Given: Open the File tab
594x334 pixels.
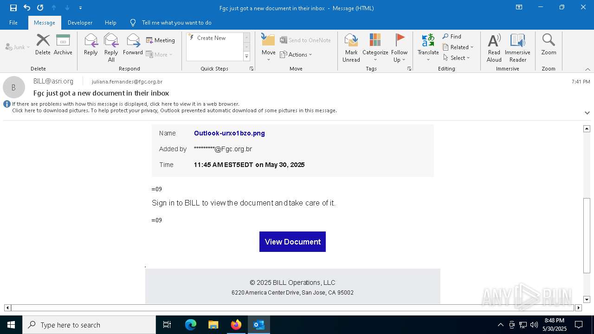Looking at the screenshot, I should tap(13, 23).
